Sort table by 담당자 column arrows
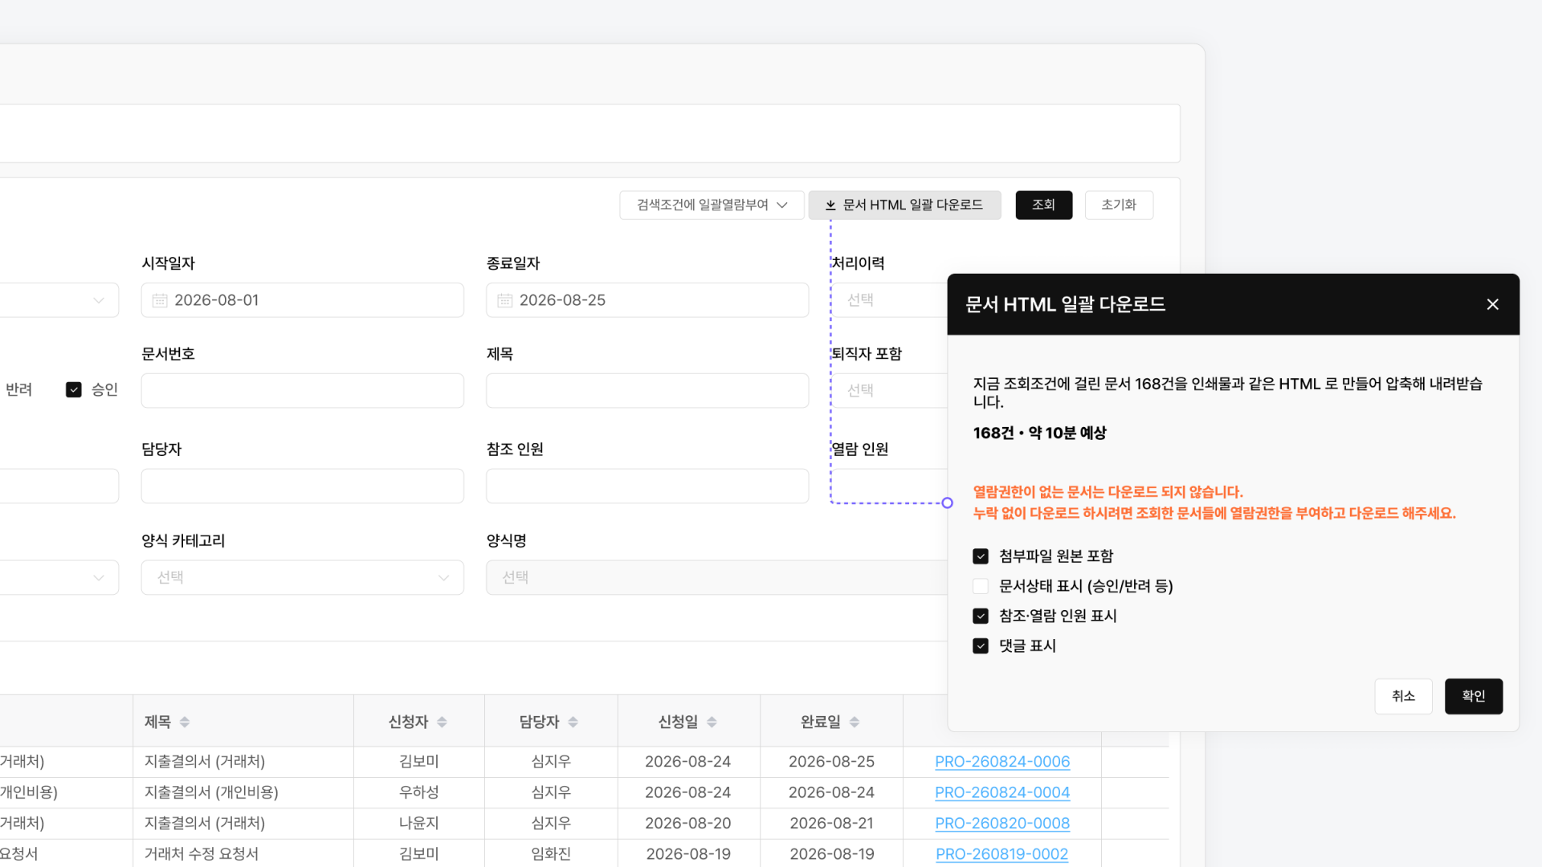 (x=573, y=722)
